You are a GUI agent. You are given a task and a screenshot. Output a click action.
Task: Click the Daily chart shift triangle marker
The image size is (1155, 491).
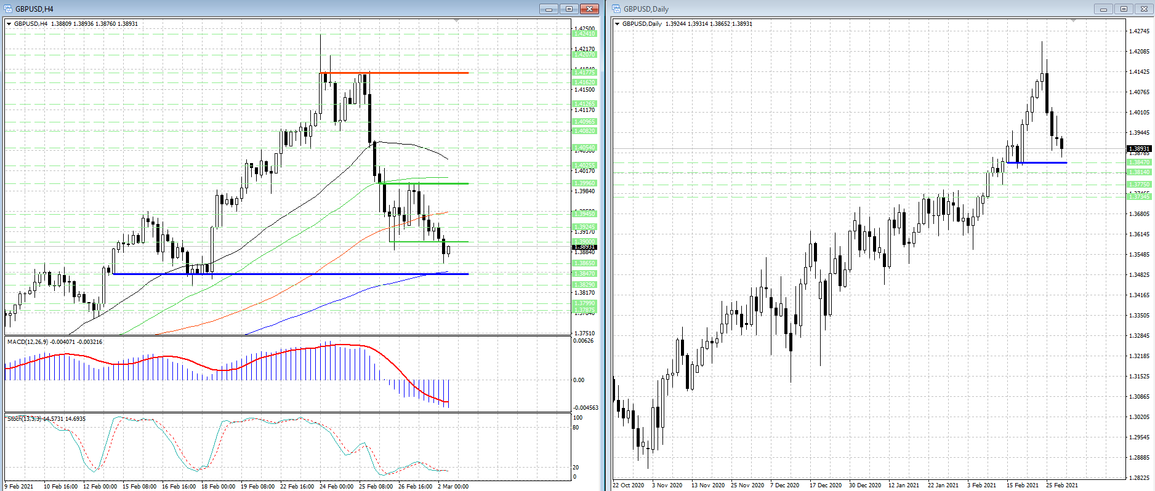(1073, 21)
